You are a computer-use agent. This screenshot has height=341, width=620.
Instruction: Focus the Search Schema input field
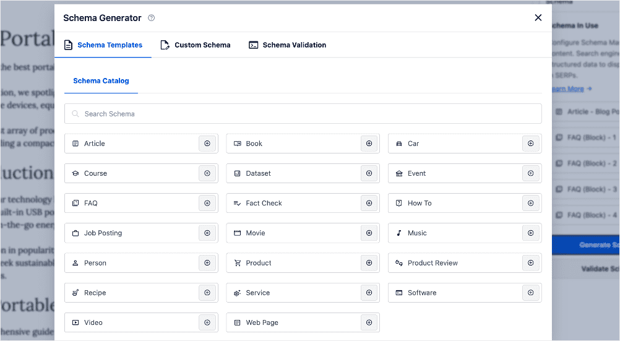pos(303,113)
